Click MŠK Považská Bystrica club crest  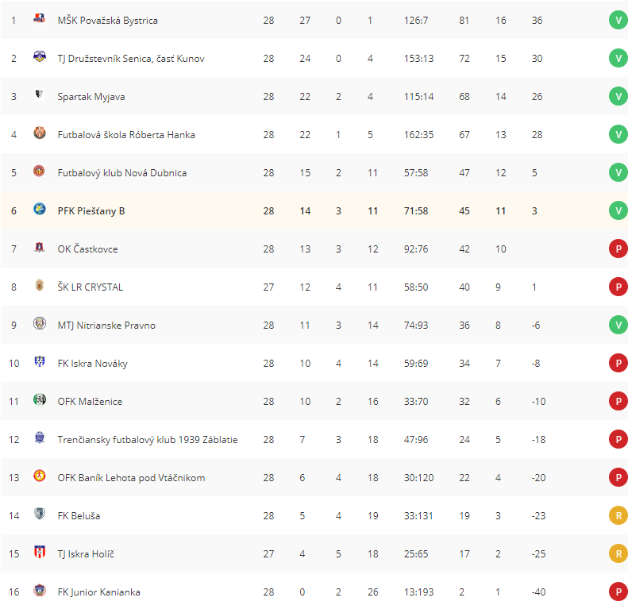[x=39, y=18]
